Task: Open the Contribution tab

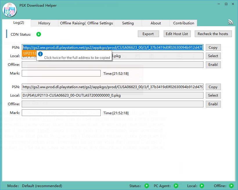Action: [183, 23]
